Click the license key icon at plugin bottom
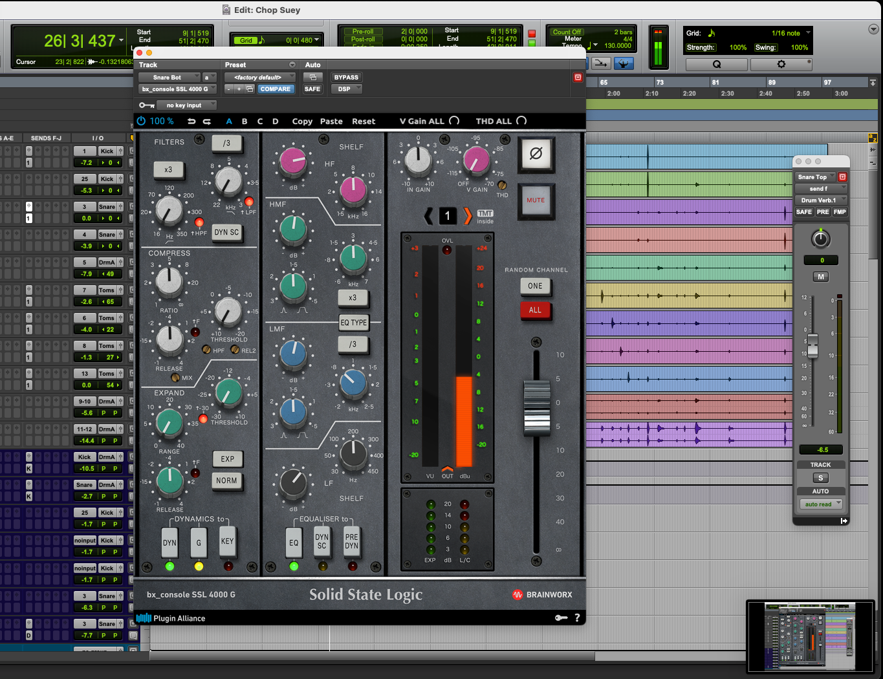Image resolution: width=883 pixels, height=679 pixels. click(561, 618)
